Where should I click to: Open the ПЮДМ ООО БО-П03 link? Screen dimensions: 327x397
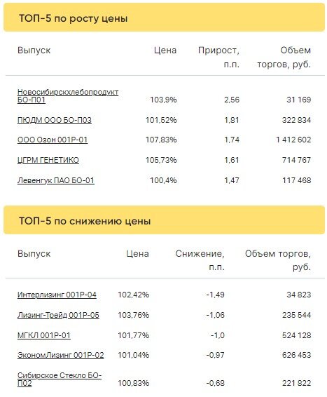55,120
